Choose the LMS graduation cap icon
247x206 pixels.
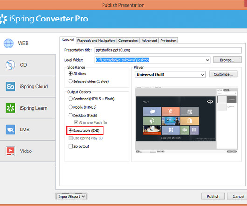(x=10, y=130)
